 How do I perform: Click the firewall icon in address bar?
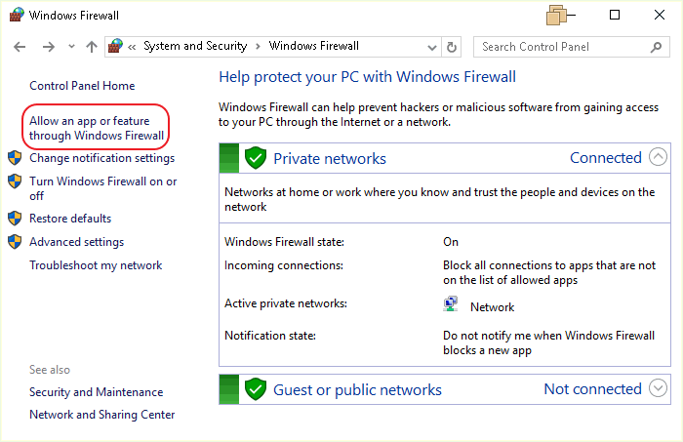coord(116,46)
